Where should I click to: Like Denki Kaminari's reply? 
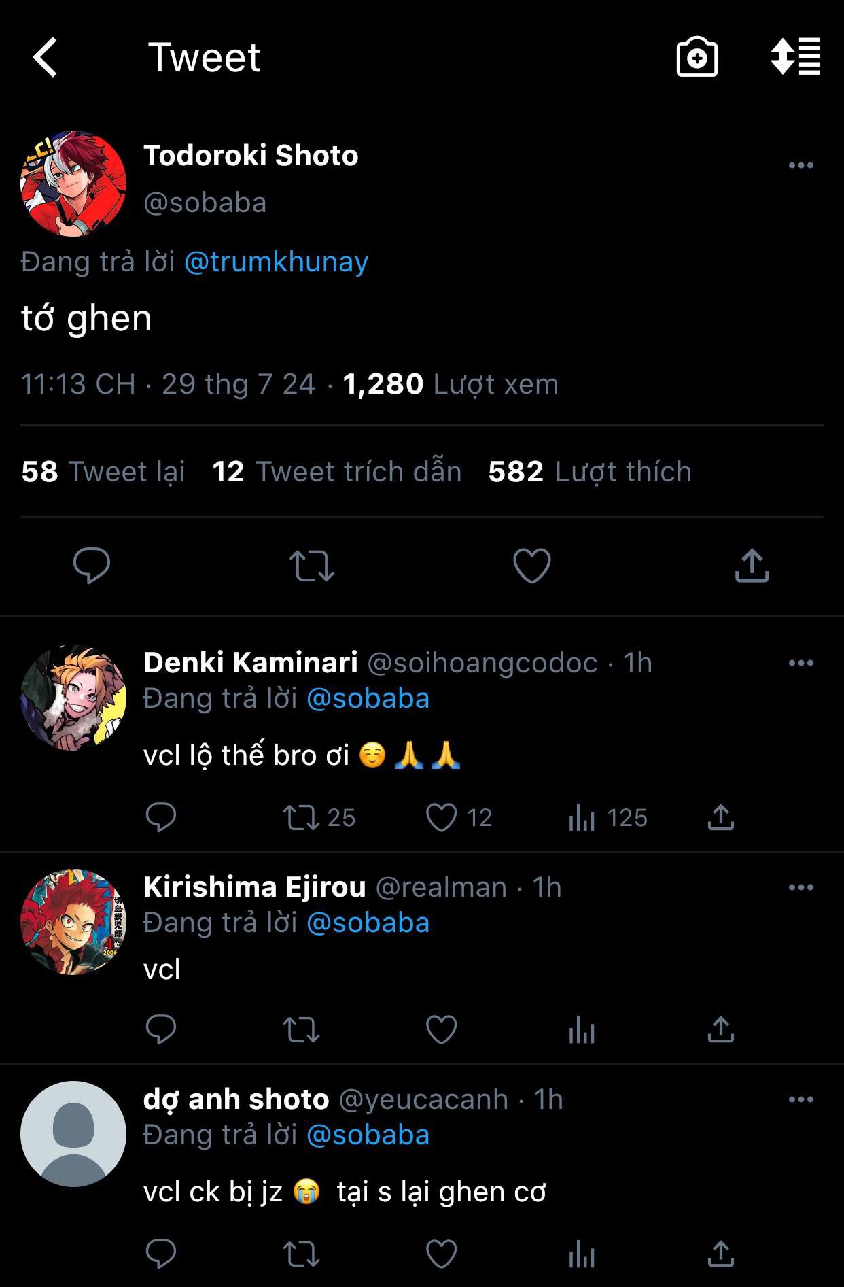(x=441, y=818)
